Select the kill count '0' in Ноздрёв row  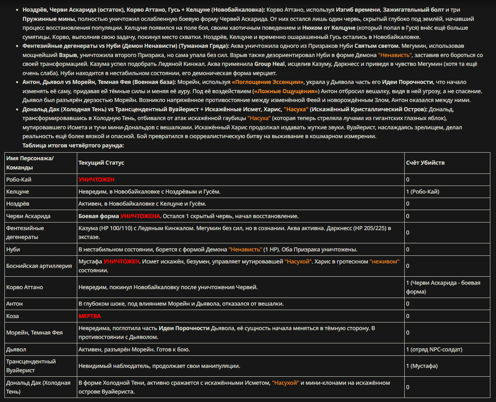point(447,204)
